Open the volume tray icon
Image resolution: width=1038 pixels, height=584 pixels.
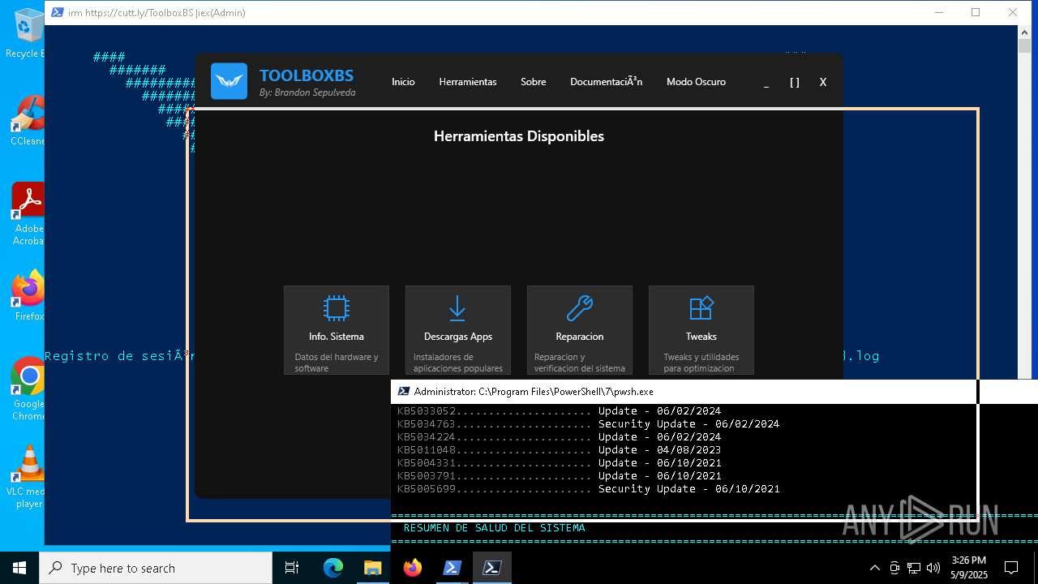tap(933, 568)
